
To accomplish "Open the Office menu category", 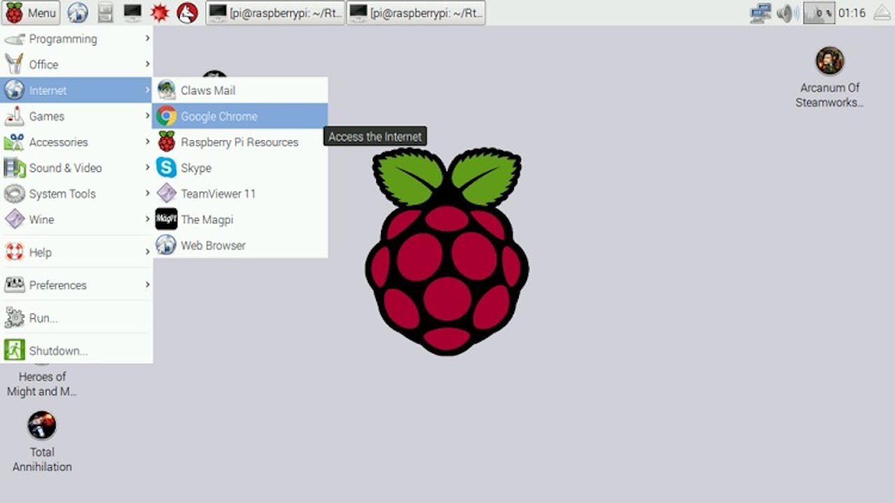I will pos(76,64).
